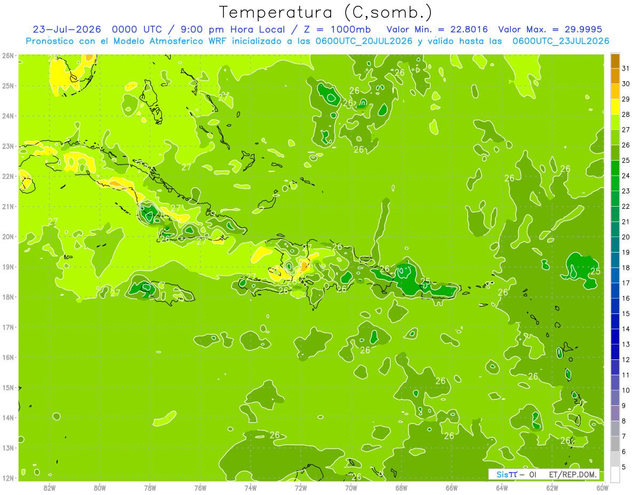The image size is (640, 495).
Task: Click the date text '23-Jul-2026'
Action: 67,29
